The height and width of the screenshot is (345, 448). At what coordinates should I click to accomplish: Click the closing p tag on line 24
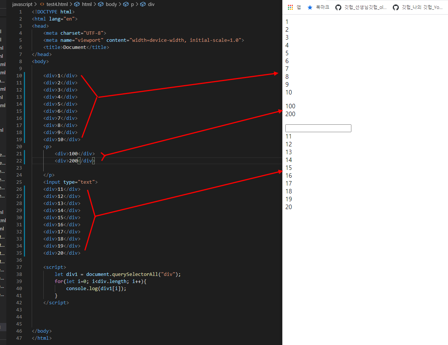click(x=49, y=175)
